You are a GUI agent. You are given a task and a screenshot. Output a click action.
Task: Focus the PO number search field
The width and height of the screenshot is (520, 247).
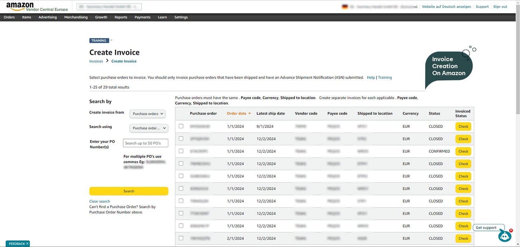(146, 143)
